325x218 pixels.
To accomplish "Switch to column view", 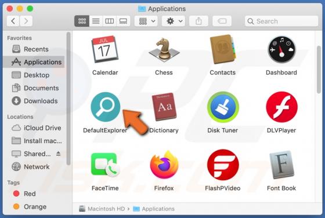I will 110,21.
